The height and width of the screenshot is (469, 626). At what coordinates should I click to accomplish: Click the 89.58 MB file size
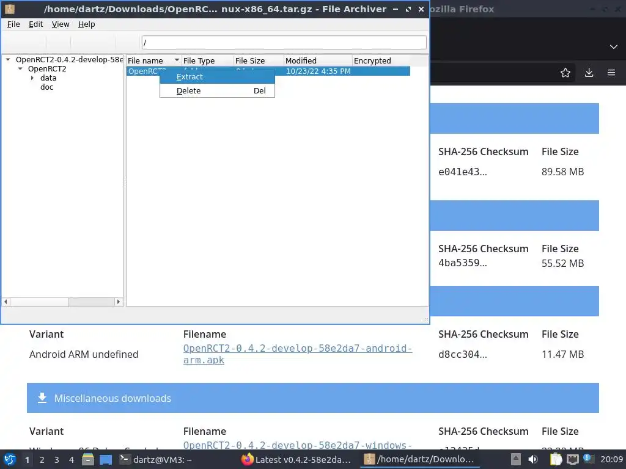(562, 172)
